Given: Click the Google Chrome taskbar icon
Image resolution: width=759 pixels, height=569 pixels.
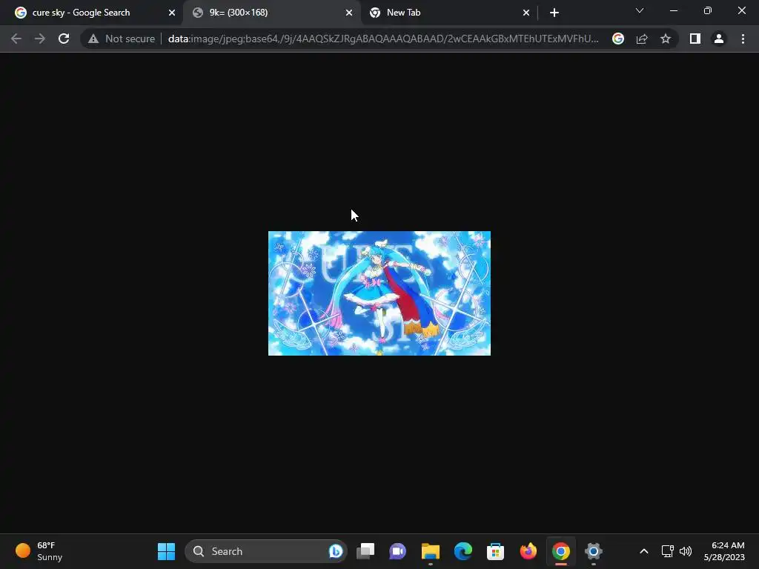Looking at the screenshot, I should [x=561, y=551].
